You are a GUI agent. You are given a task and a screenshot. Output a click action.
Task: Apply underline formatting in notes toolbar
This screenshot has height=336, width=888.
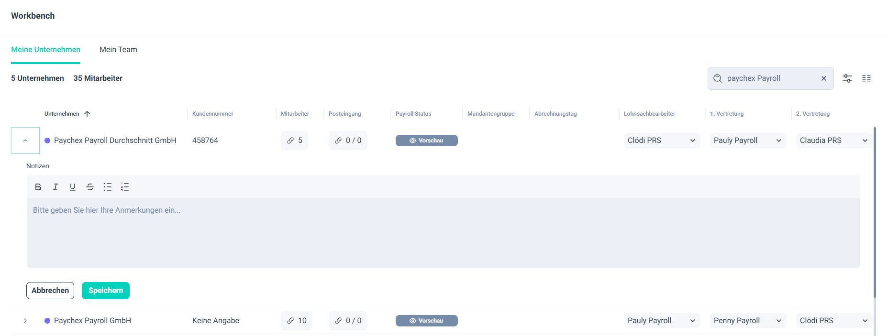click(73, 187)
